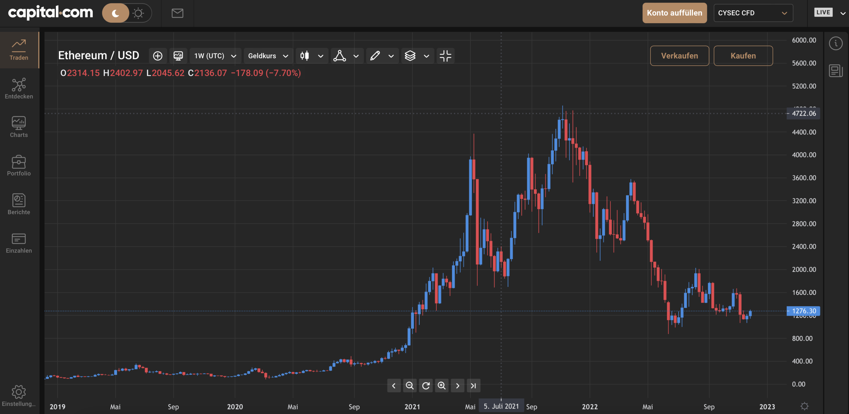Exit fullscreen with the collapse icon
849x414 pixels.
pos(445,56)
